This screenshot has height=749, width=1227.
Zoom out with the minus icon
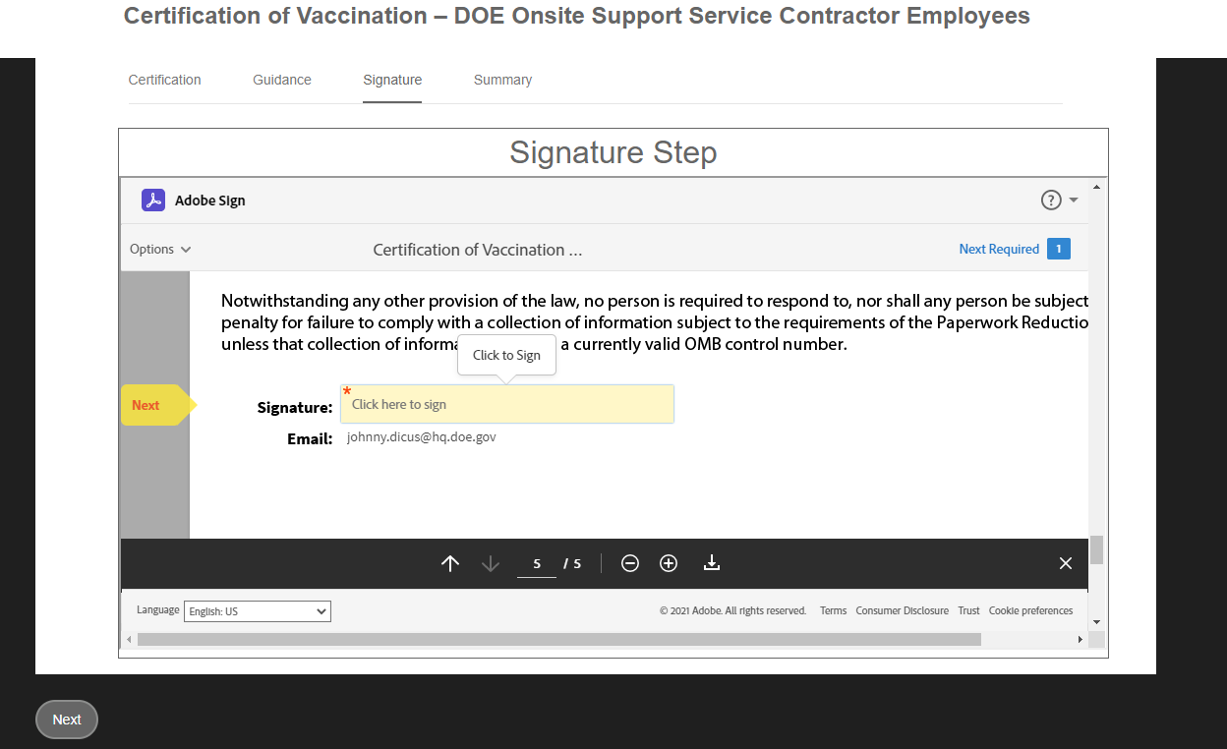(x=630, y=563)
